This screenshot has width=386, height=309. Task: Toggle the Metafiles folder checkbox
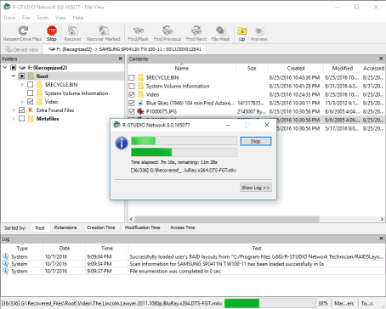click(x=22, y=119)
